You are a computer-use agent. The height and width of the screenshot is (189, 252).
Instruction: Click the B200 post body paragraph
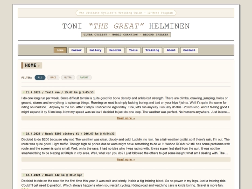coord(126,146)
